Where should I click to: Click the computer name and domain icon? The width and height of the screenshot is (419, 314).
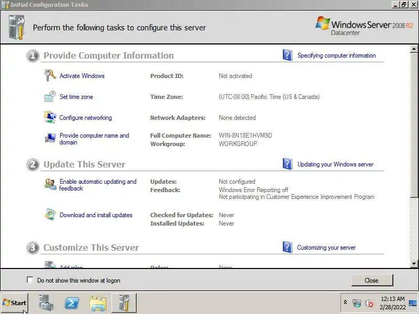point(50,138)
